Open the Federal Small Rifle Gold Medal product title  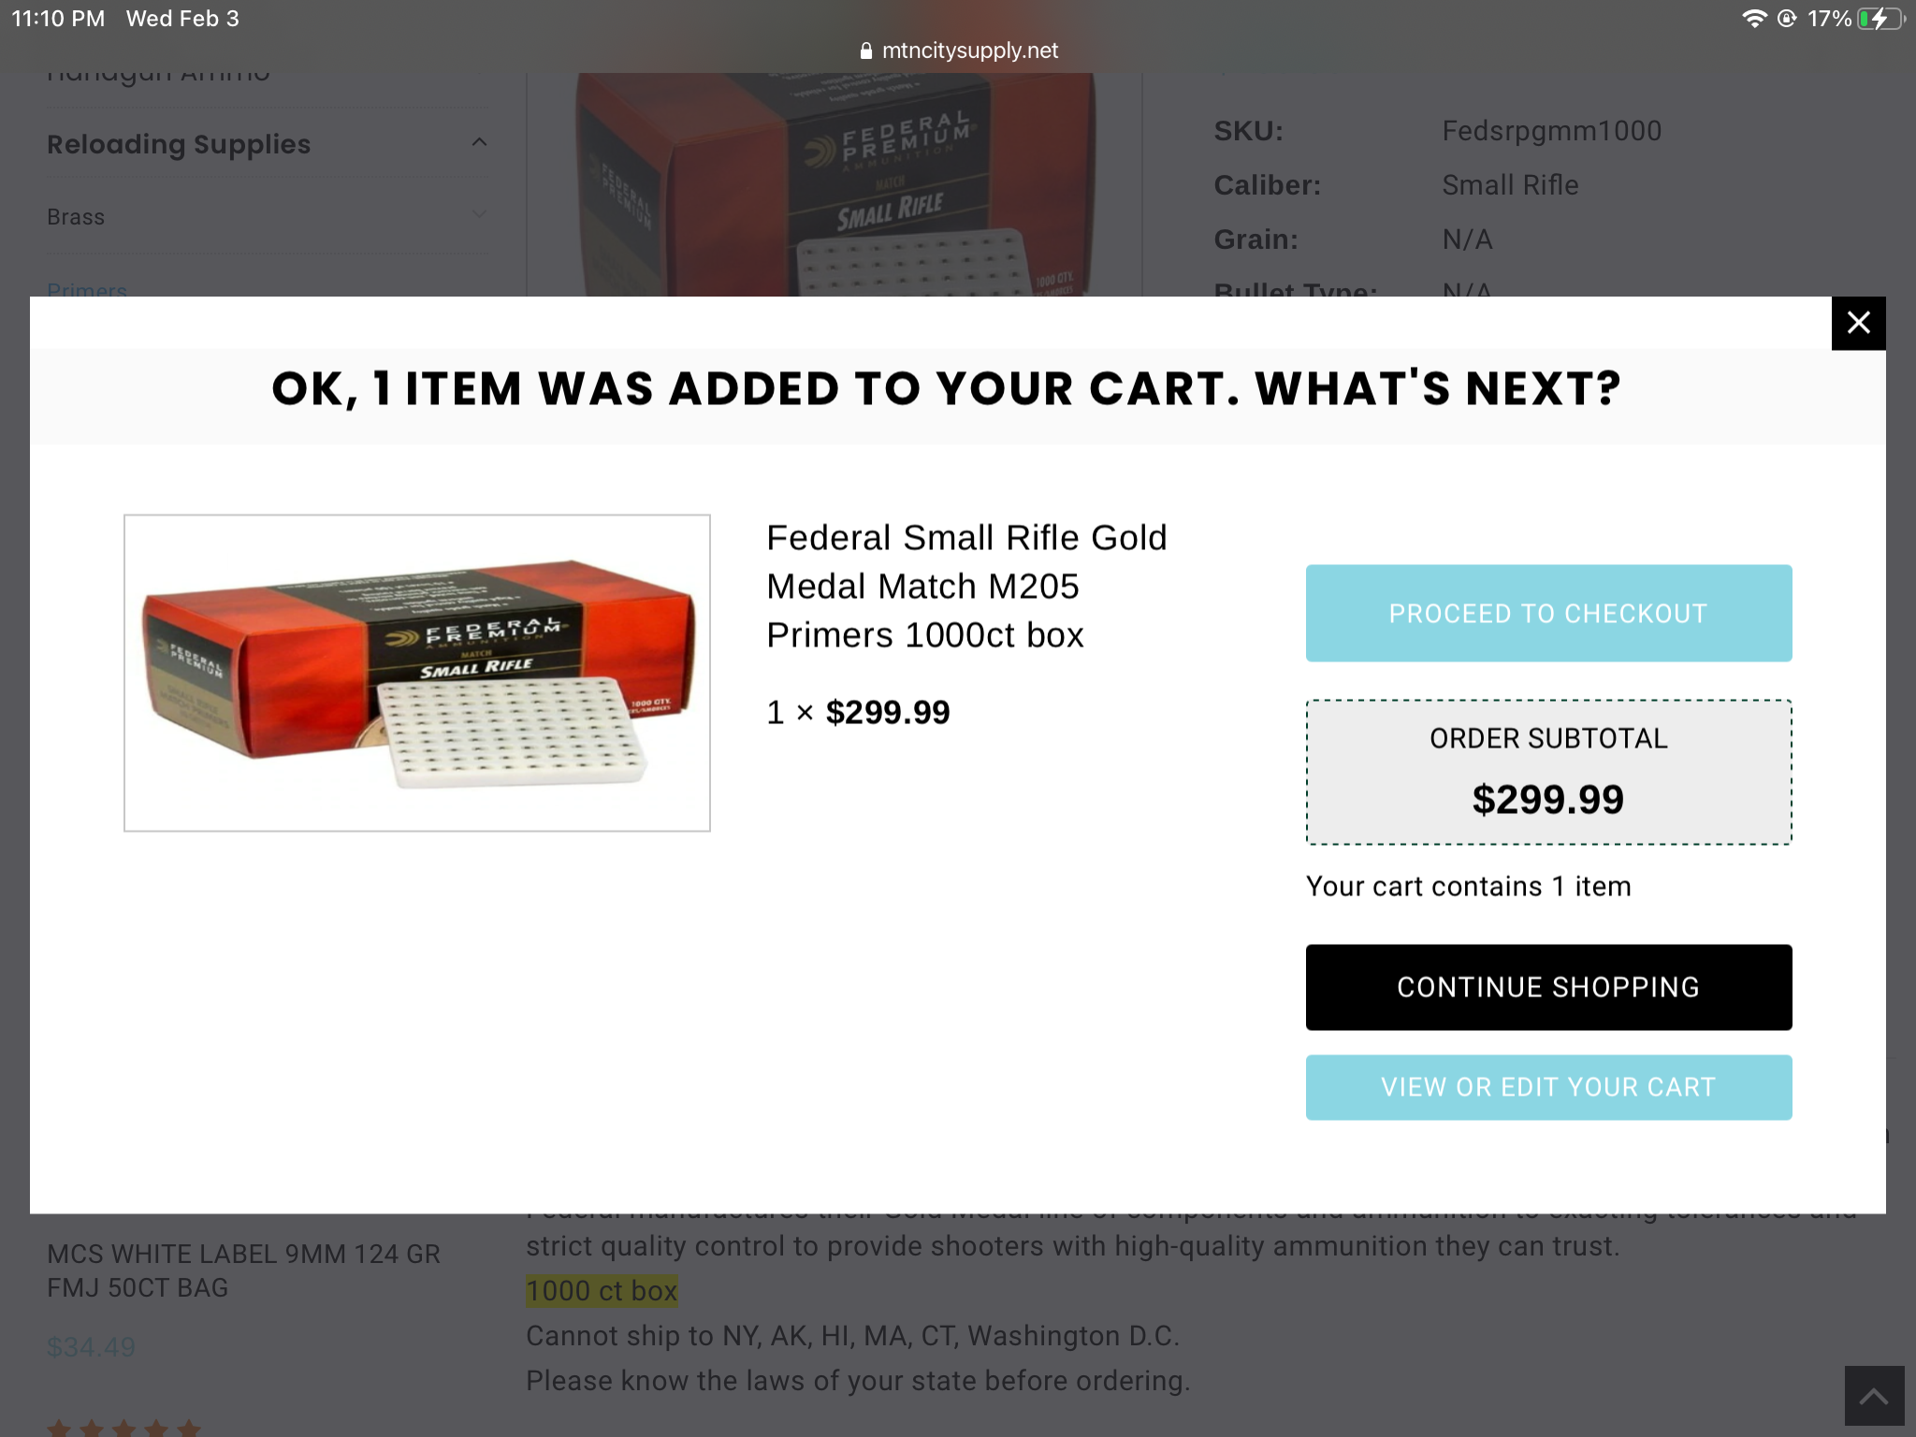966,586
